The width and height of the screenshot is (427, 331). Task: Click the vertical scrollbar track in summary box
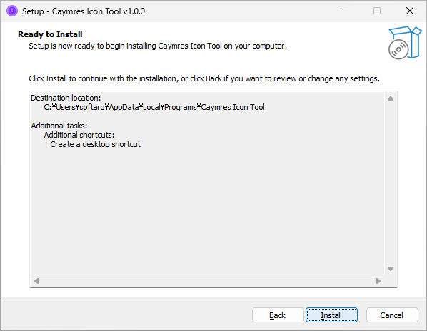[391, 183]
